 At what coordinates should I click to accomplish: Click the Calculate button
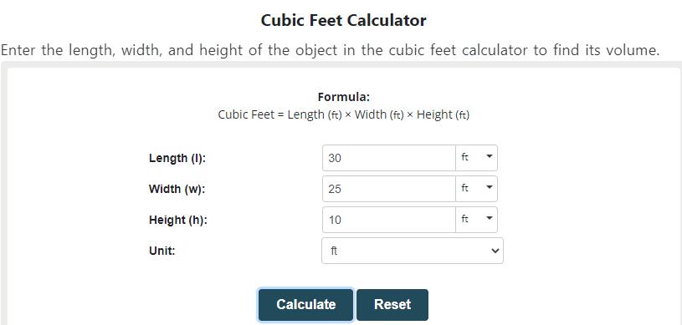[305, 305]
